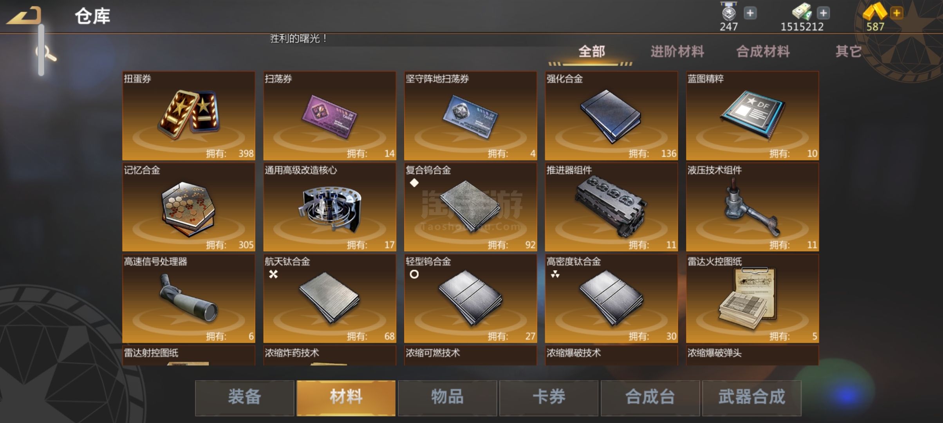
Task: Select the 扭蛋券 item card
Action: pyautogui.click(x=189, y=116)
